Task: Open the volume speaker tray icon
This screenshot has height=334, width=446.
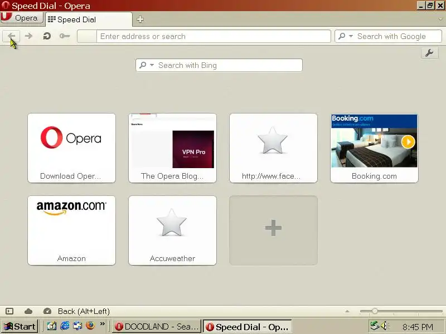Action: (x=385, y=326)
